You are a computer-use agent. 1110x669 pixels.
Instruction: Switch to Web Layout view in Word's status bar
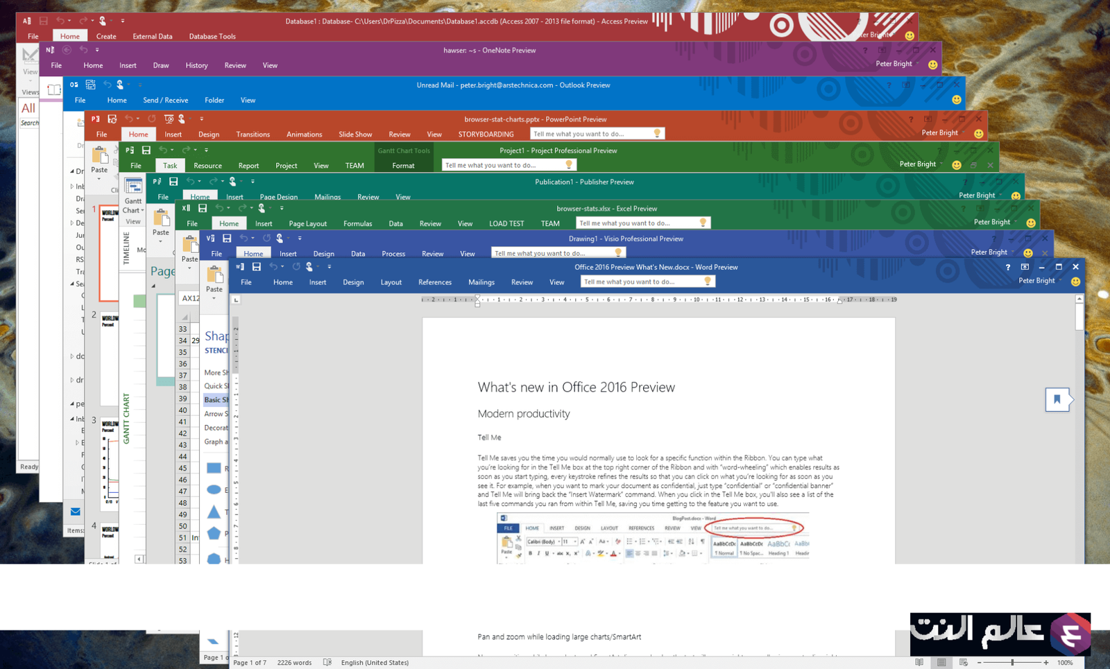point(964,662)
